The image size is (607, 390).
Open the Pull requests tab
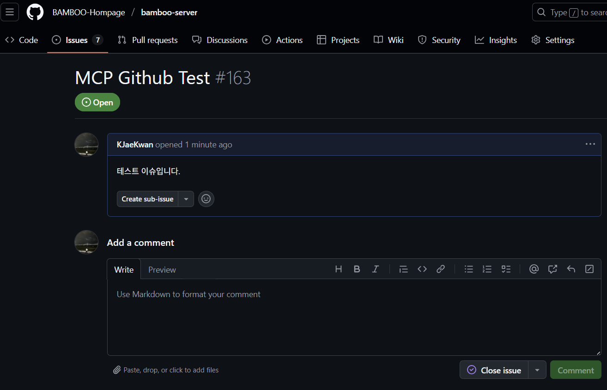[147, 40]
